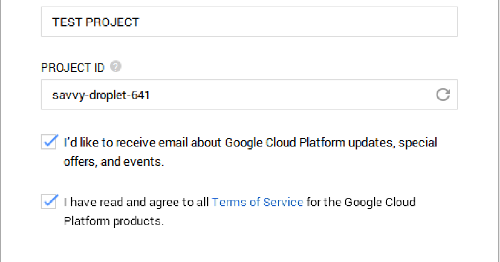Screen dimensions: 500x262
Task: Toggle the Terms of Service agreement checkbox
Action: [50, 202]
